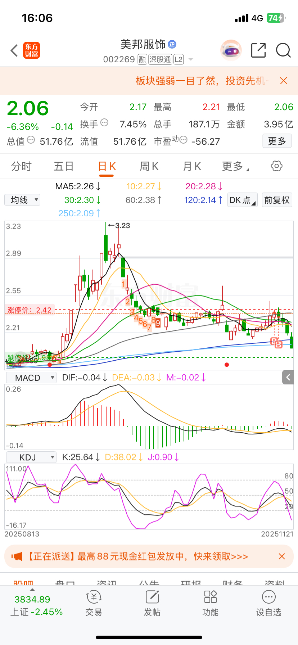Close the 红包 promo banner
The height and width of the screenshot is (645, 298).
click(x=282, y=556)
